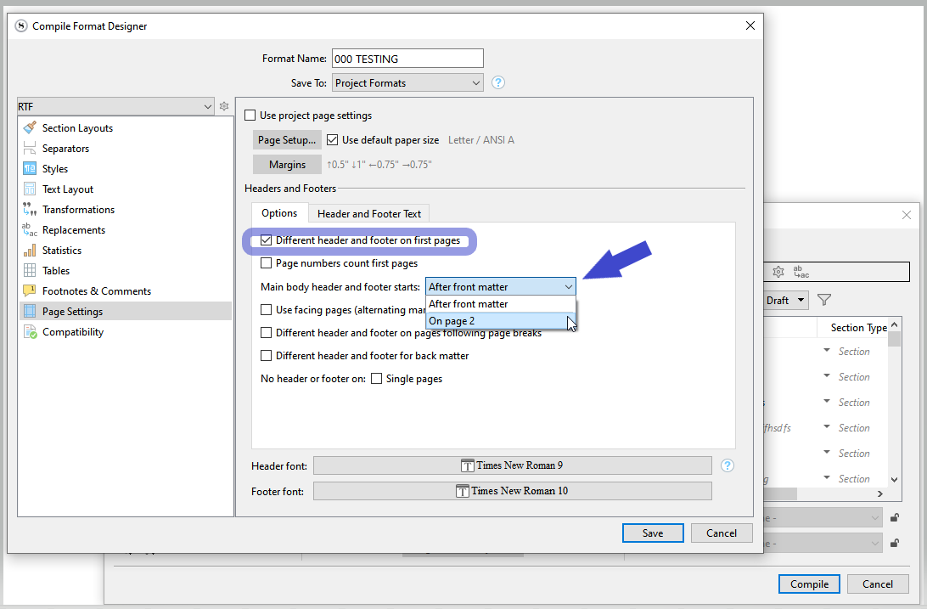The height and width of the screenshot is (609, 927).
Task: Click the Scrivener logo in title bar
Action: (21, 26)
